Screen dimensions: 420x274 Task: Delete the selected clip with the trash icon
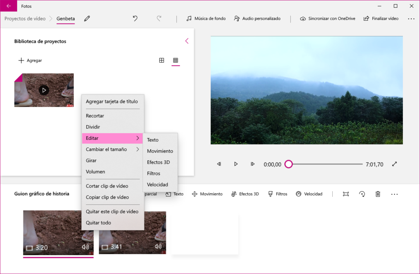[378, 194]
